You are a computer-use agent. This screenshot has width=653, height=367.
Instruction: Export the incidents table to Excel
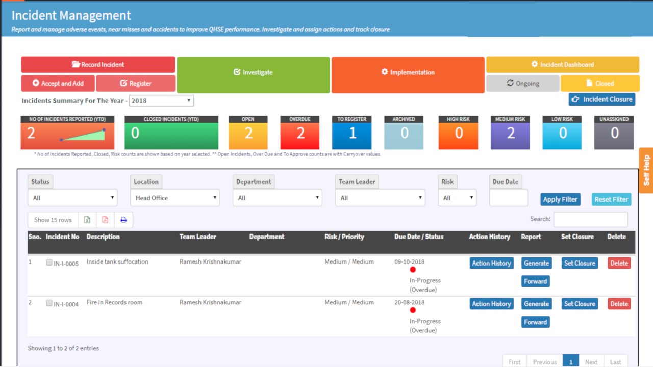[x=87, y=219]
